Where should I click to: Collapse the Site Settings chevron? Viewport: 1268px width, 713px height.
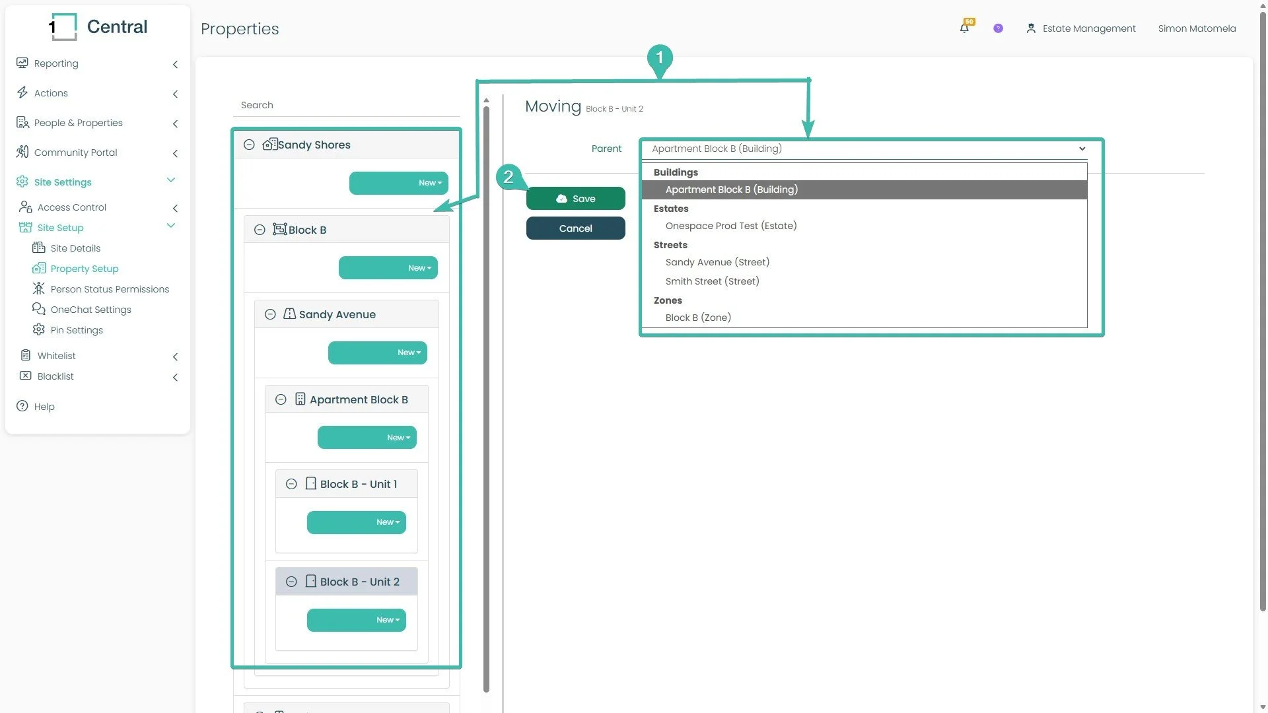171,180
